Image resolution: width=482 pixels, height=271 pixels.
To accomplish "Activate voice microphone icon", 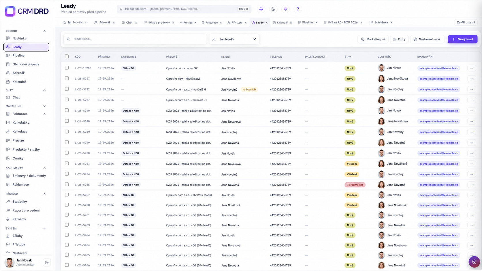I will 285,9.
